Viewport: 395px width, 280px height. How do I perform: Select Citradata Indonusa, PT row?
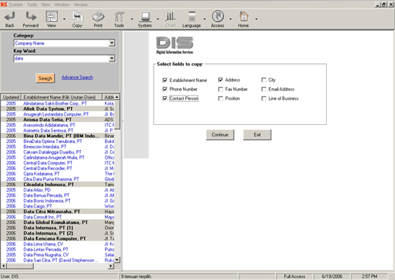coord(57,185)
